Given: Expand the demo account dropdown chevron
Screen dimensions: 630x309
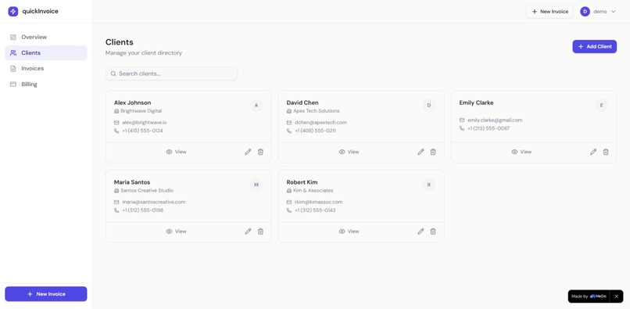Looking at the screenshot, I should tap(613, 12).
